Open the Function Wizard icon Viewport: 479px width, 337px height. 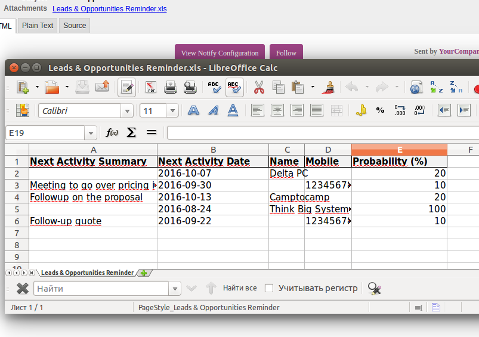(112, 132)
